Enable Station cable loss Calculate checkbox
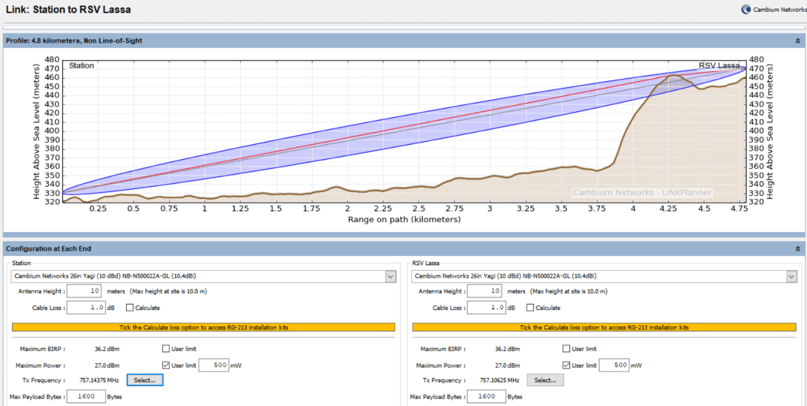The height and width of the screenshot is (406, 807). (130, 307)
